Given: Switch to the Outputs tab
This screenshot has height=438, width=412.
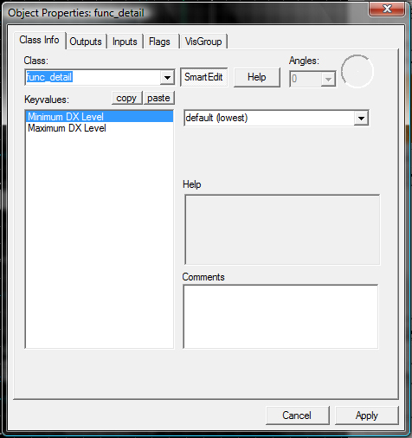Looking at the screenshot, I should coord(86,42).
